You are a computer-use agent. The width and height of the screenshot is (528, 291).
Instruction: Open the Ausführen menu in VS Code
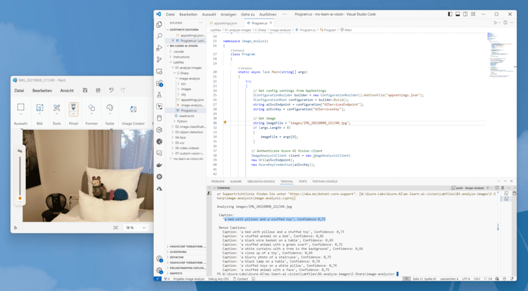[268, 14]
